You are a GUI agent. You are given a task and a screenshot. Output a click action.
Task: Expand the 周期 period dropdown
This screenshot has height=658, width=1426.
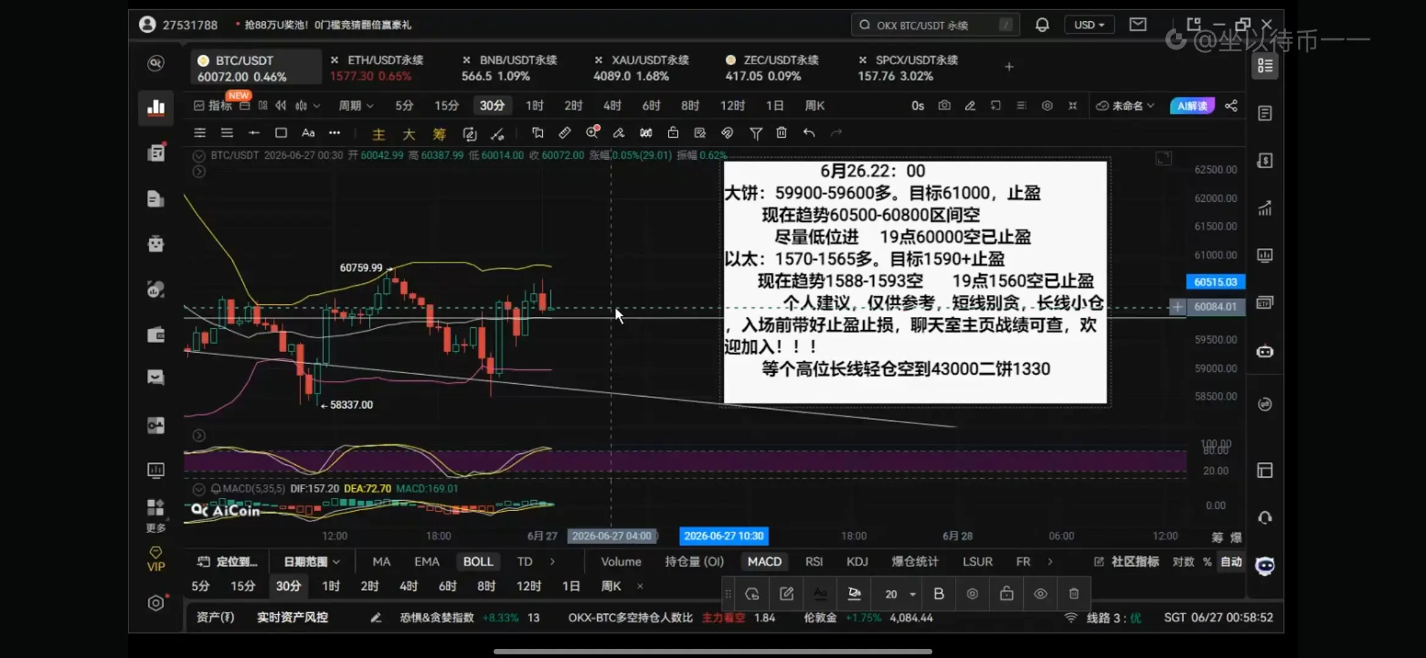[x=356, y=105]
